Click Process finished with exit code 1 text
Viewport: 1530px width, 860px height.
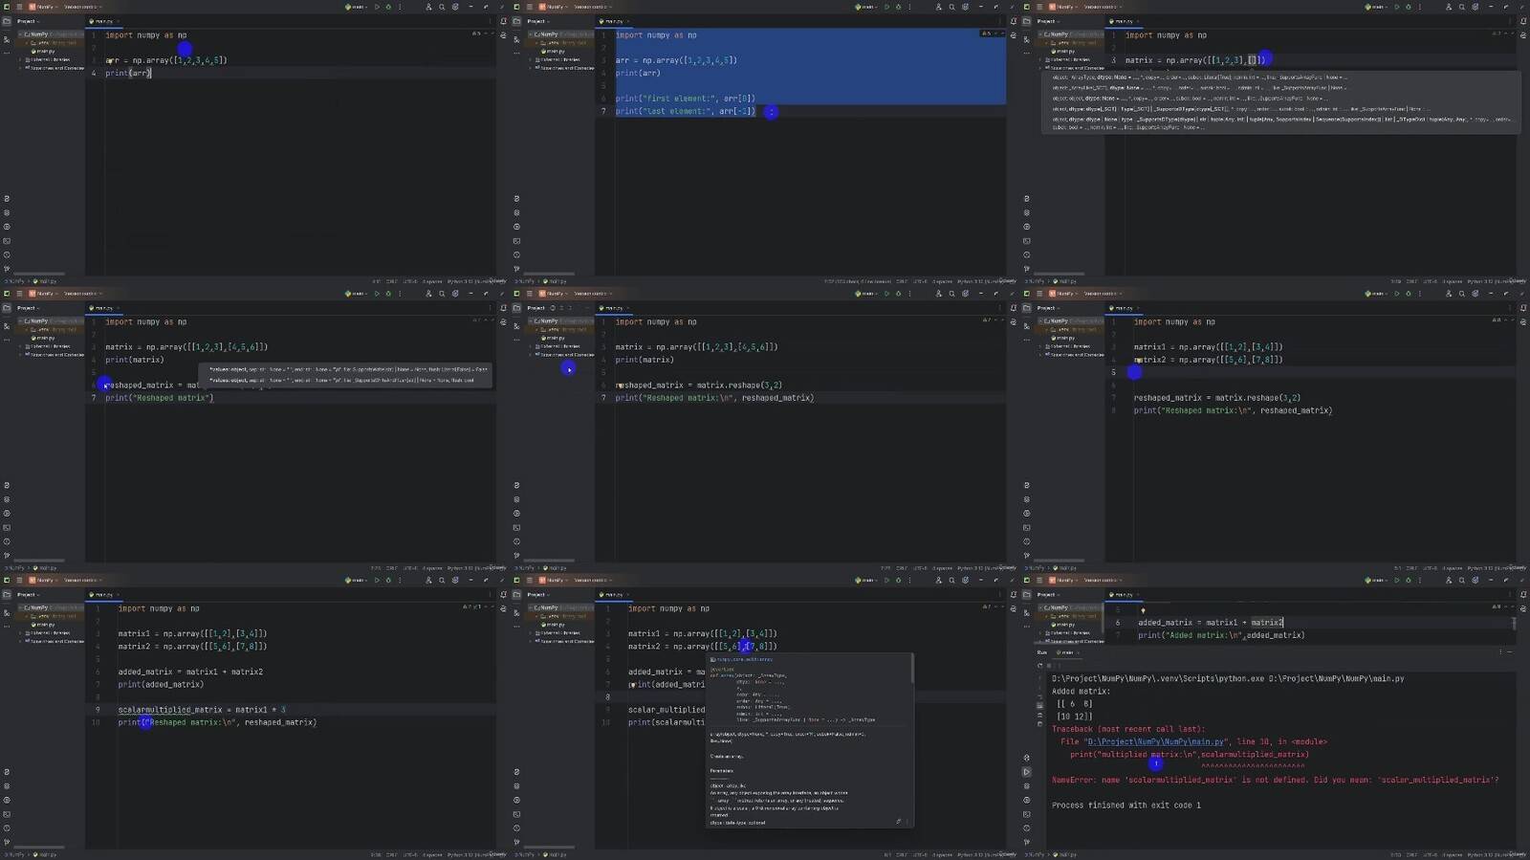coord(1126,805)
